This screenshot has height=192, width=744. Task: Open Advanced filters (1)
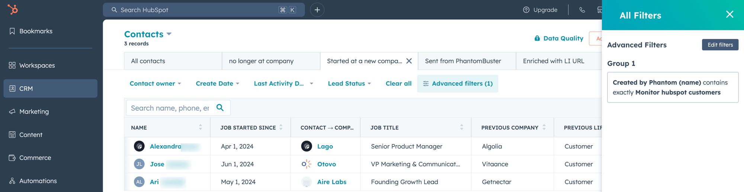pyautogui.click(x=458, y=84)
